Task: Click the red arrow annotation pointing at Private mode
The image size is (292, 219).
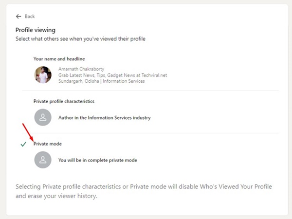Action: click(x=28, y=132)
